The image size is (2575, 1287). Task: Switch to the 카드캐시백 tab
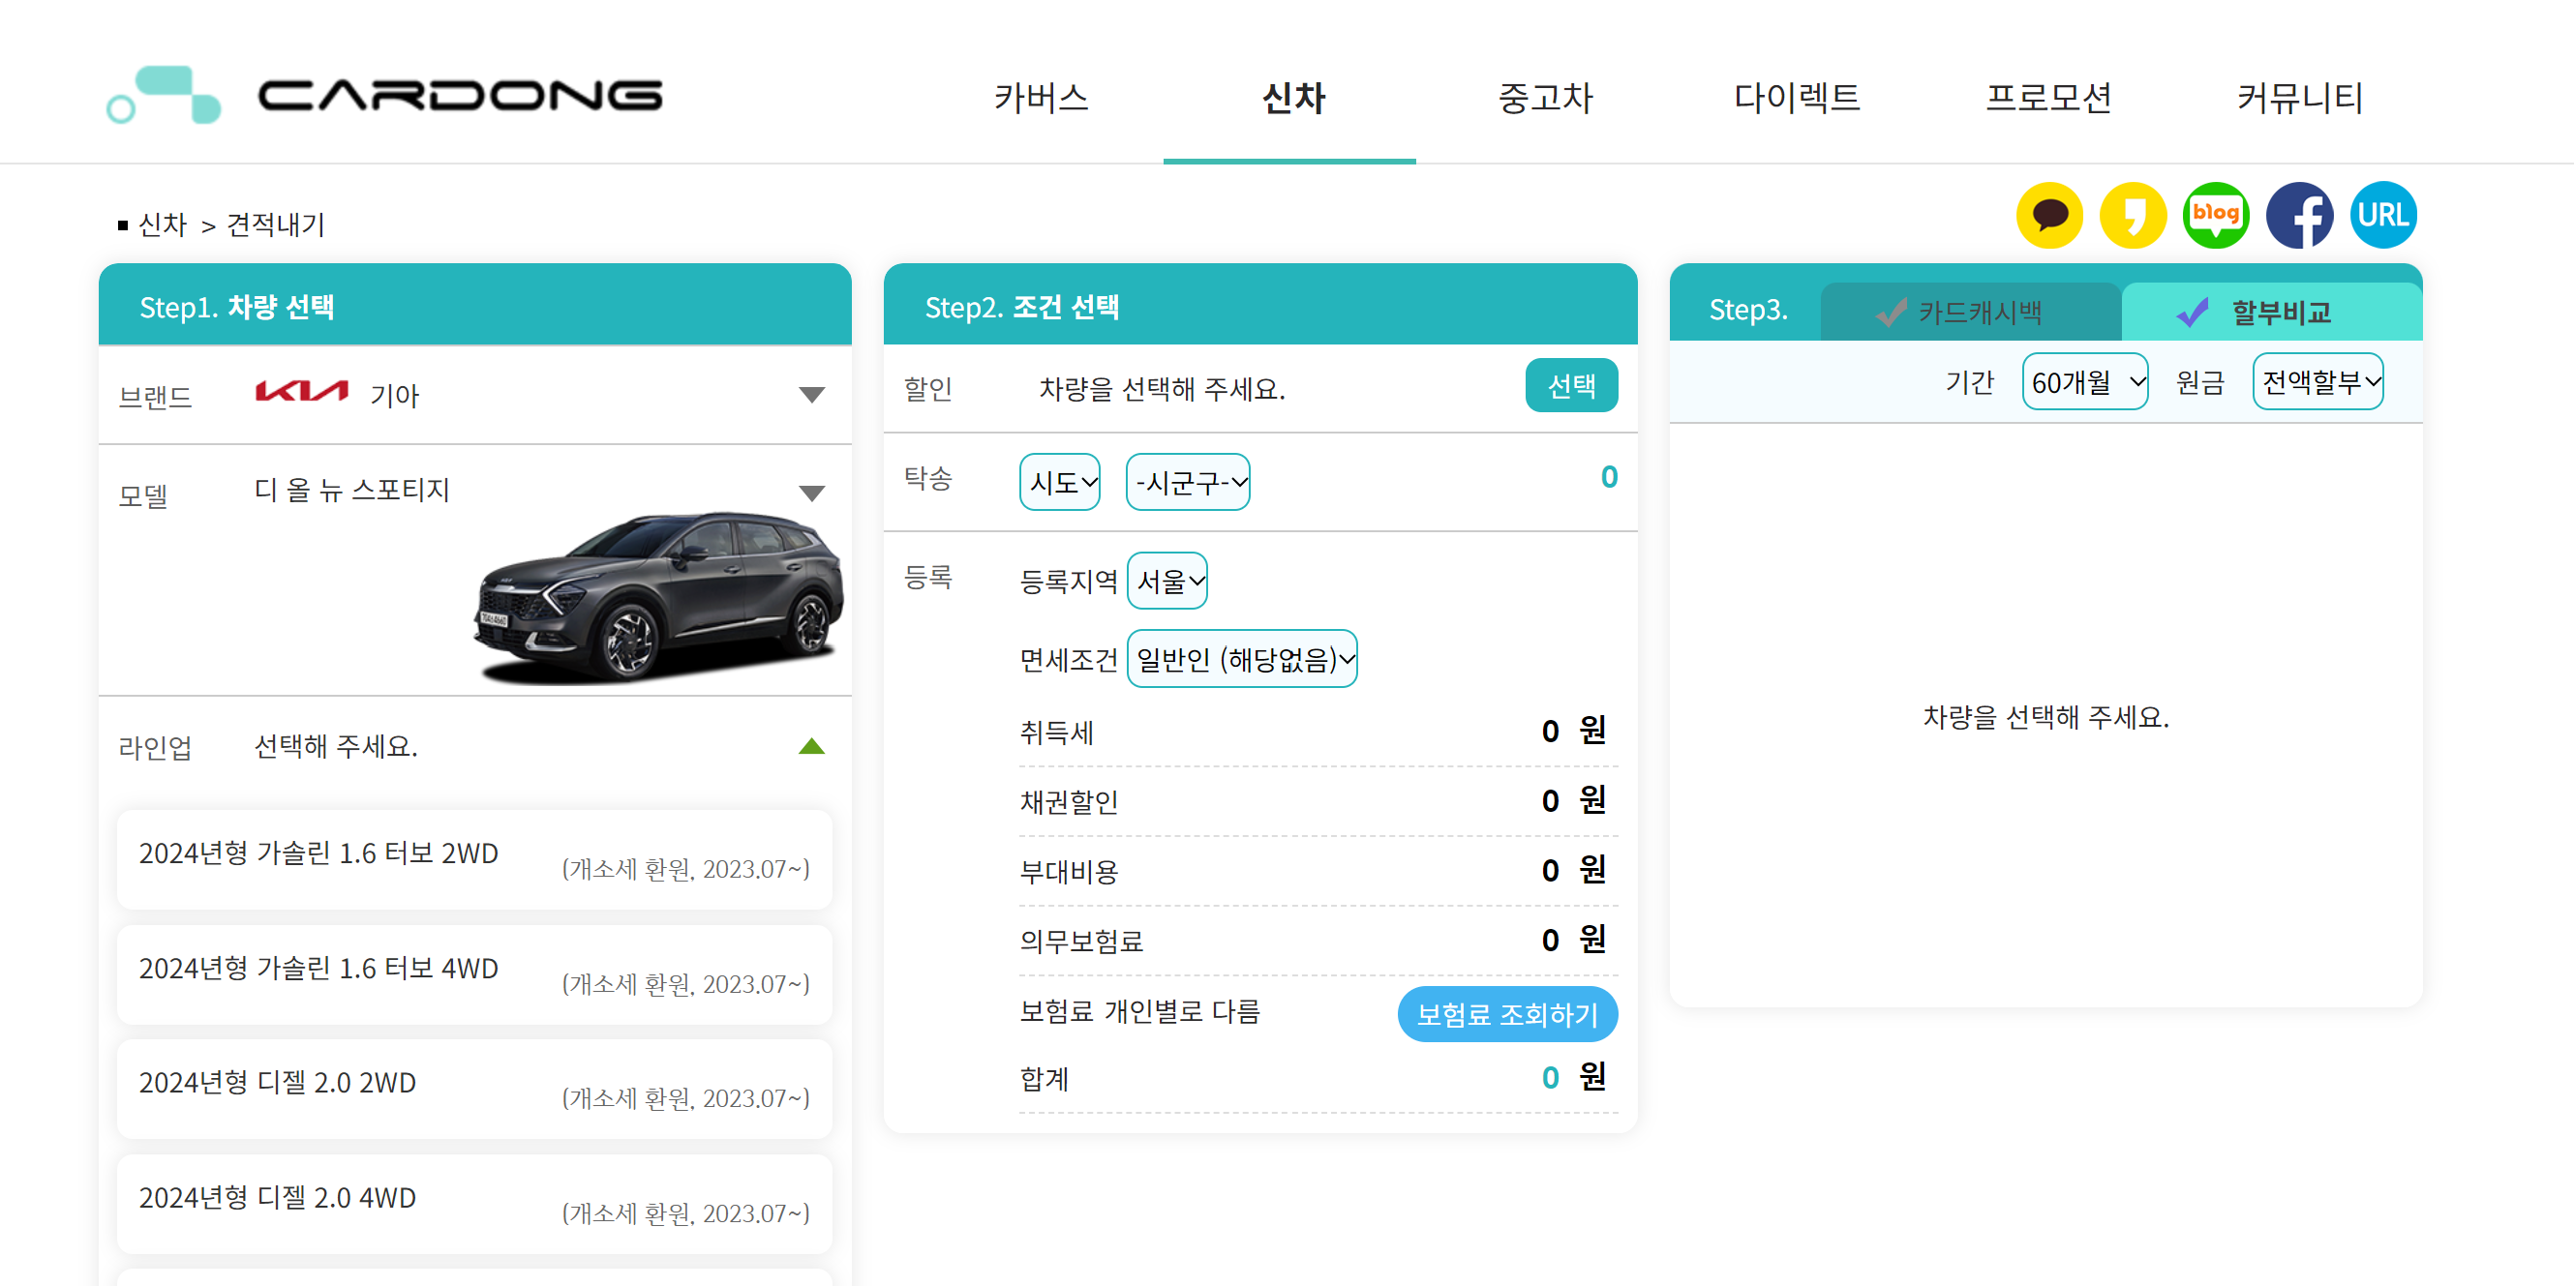(1969, 312)
